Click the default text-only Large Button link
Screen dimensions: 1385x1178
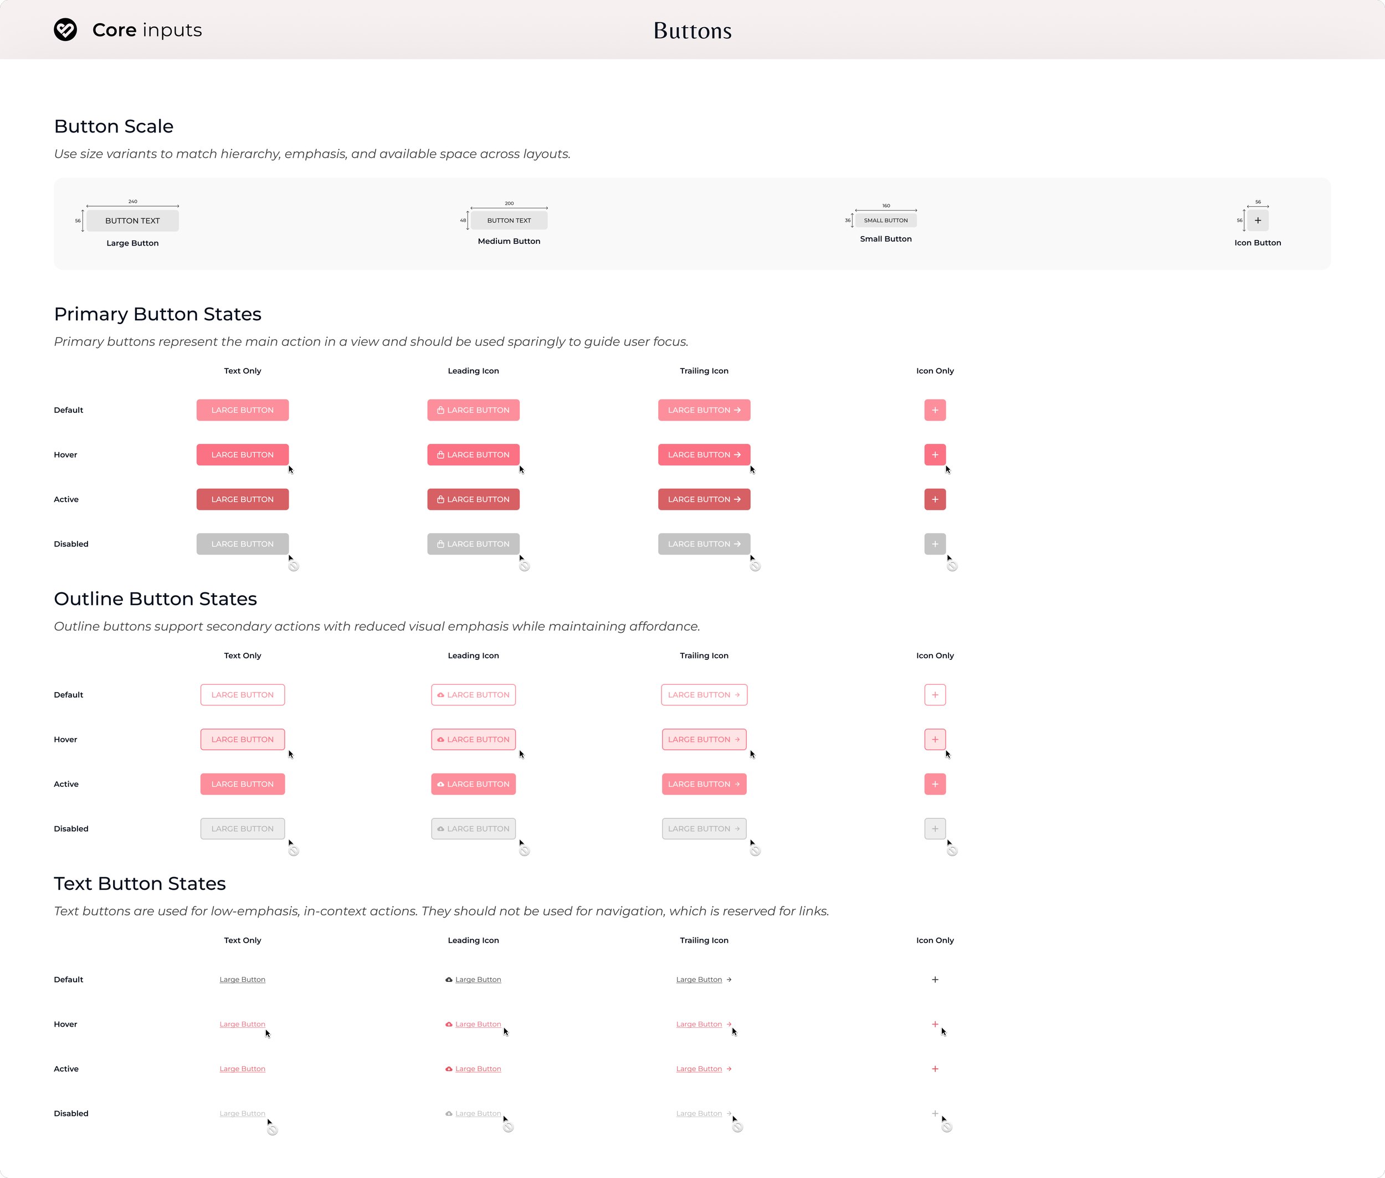[243, 980]
